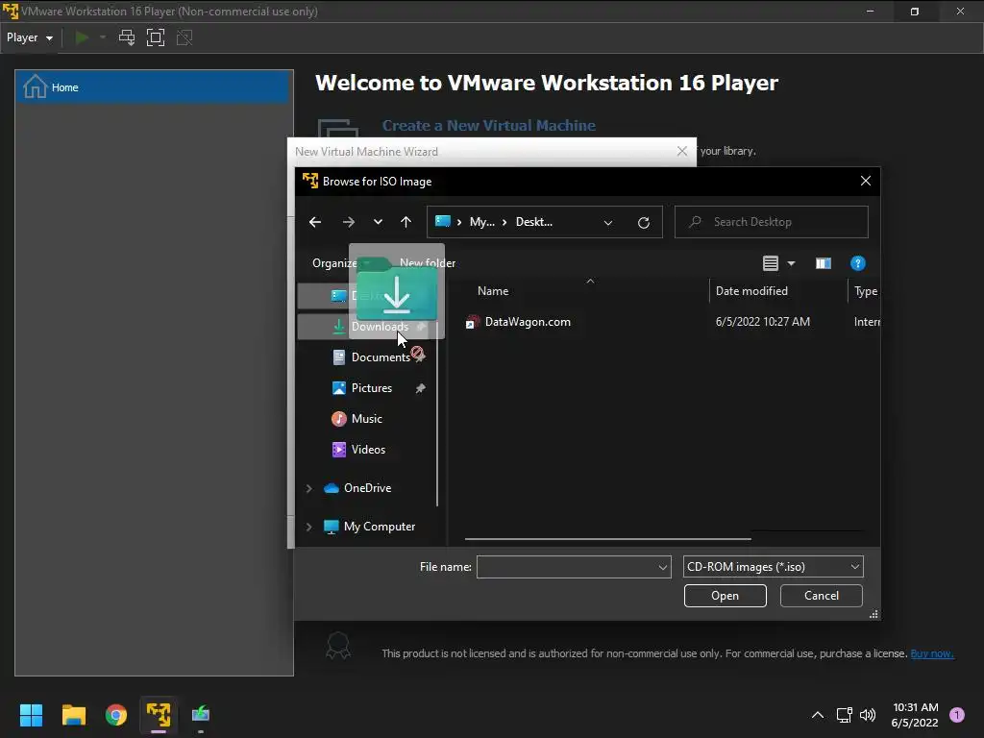Toggle the preview pane icon
Screen dimensions: 984x738
point(824,263)
